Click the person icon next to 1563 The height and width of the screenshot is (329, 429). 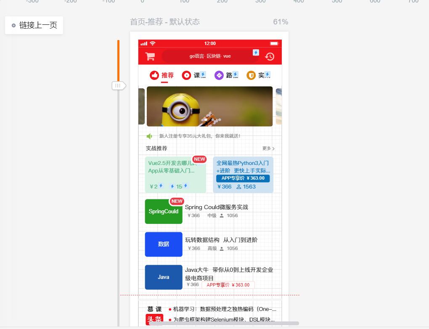pos(240,186)
